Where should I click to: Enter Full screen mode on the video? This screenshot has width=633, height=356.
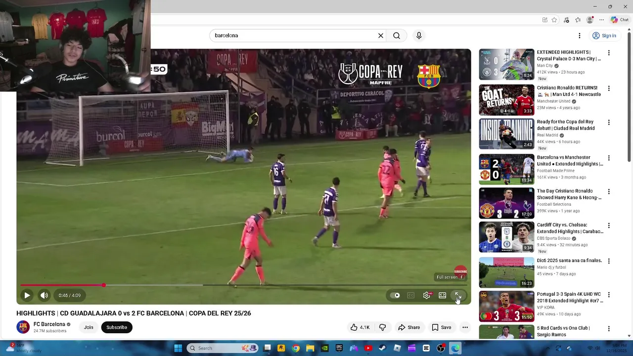[458, 295]
